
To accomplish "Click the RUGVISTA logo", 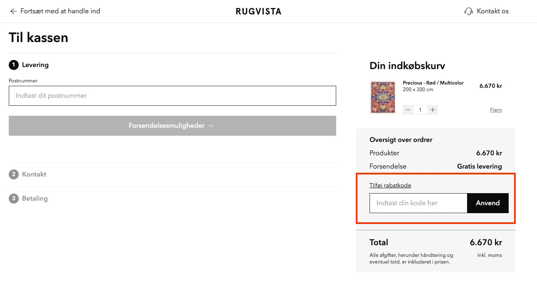I will [258, 11].
